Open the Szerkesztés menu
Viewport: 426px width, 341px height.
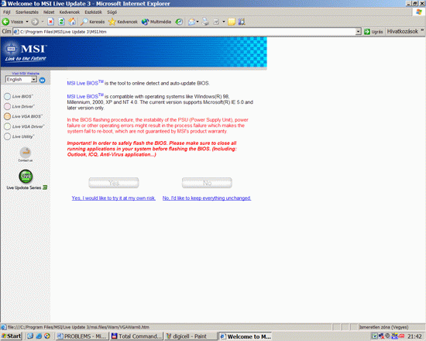(x=27, y=12)
